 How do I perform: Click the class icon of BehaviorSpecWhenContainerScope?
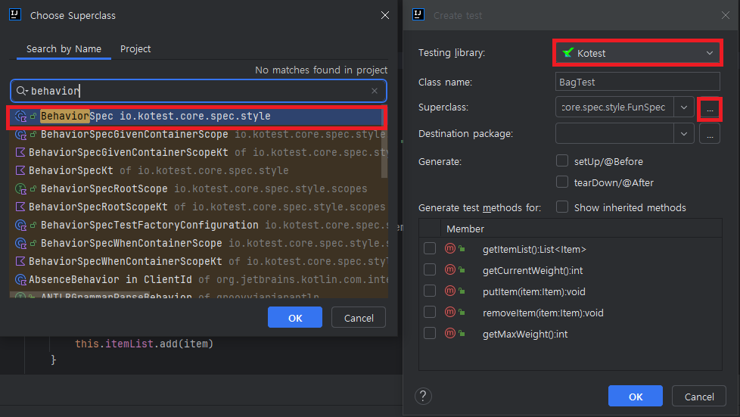pos(20,243)
